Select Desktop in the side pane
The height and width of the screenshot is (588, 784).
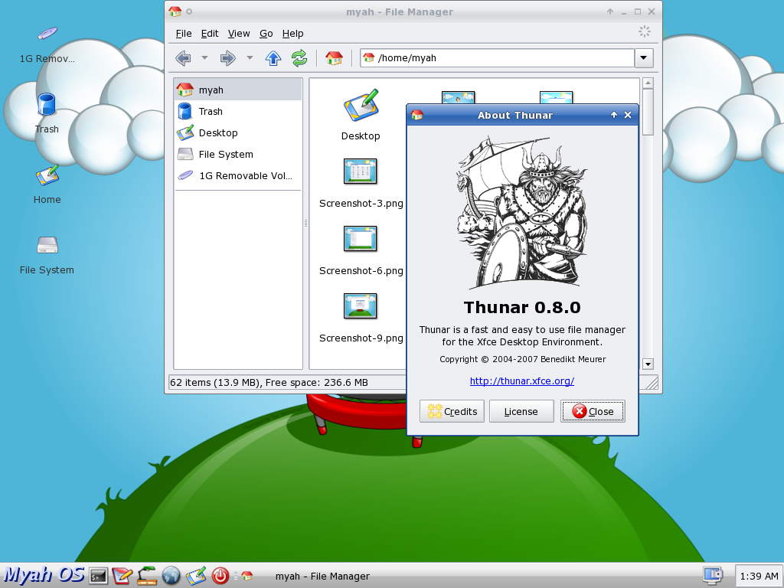pyautogui.click(x=239, y=133)
